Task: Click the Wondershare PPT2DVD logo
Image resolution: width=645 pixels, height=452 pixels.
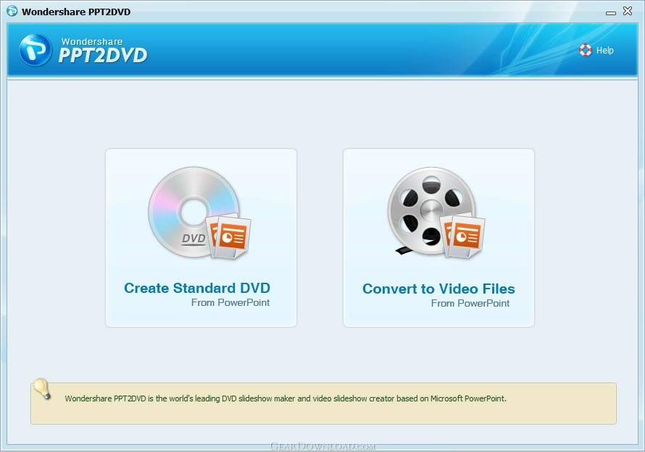Action: pyautogui.click(x=83, y=50)
